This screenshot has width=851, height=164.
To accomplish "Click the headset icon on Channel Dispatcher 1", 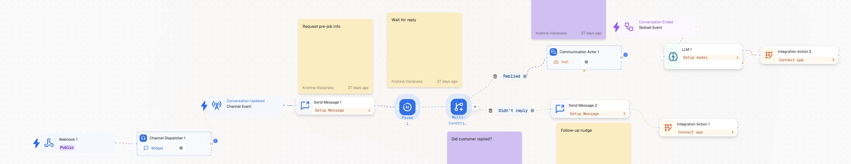I will tap(143, 138).
